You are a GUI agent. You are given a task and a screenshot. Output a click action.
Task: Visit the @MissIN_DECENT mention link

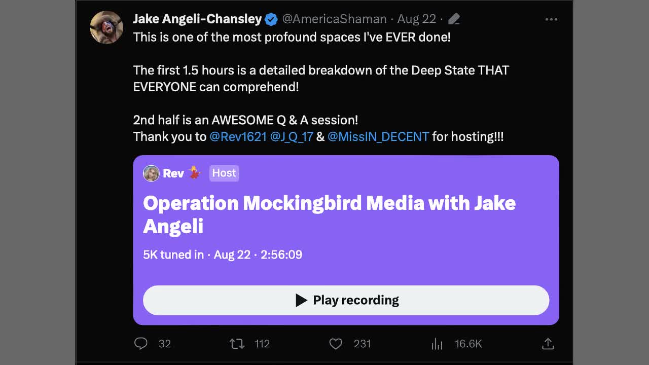(x=378, y=136)
